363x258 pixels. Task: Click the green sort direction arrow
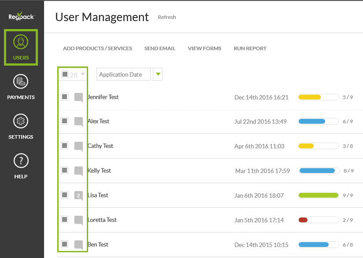[x=158, y=74]
